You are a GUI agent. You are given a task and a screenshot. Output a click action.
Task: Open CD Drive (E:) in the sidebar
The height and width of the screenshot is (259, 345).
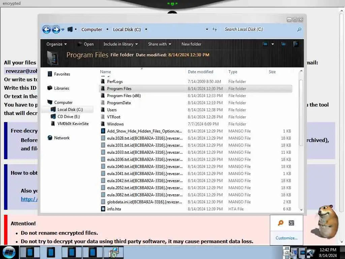[65, 116]
